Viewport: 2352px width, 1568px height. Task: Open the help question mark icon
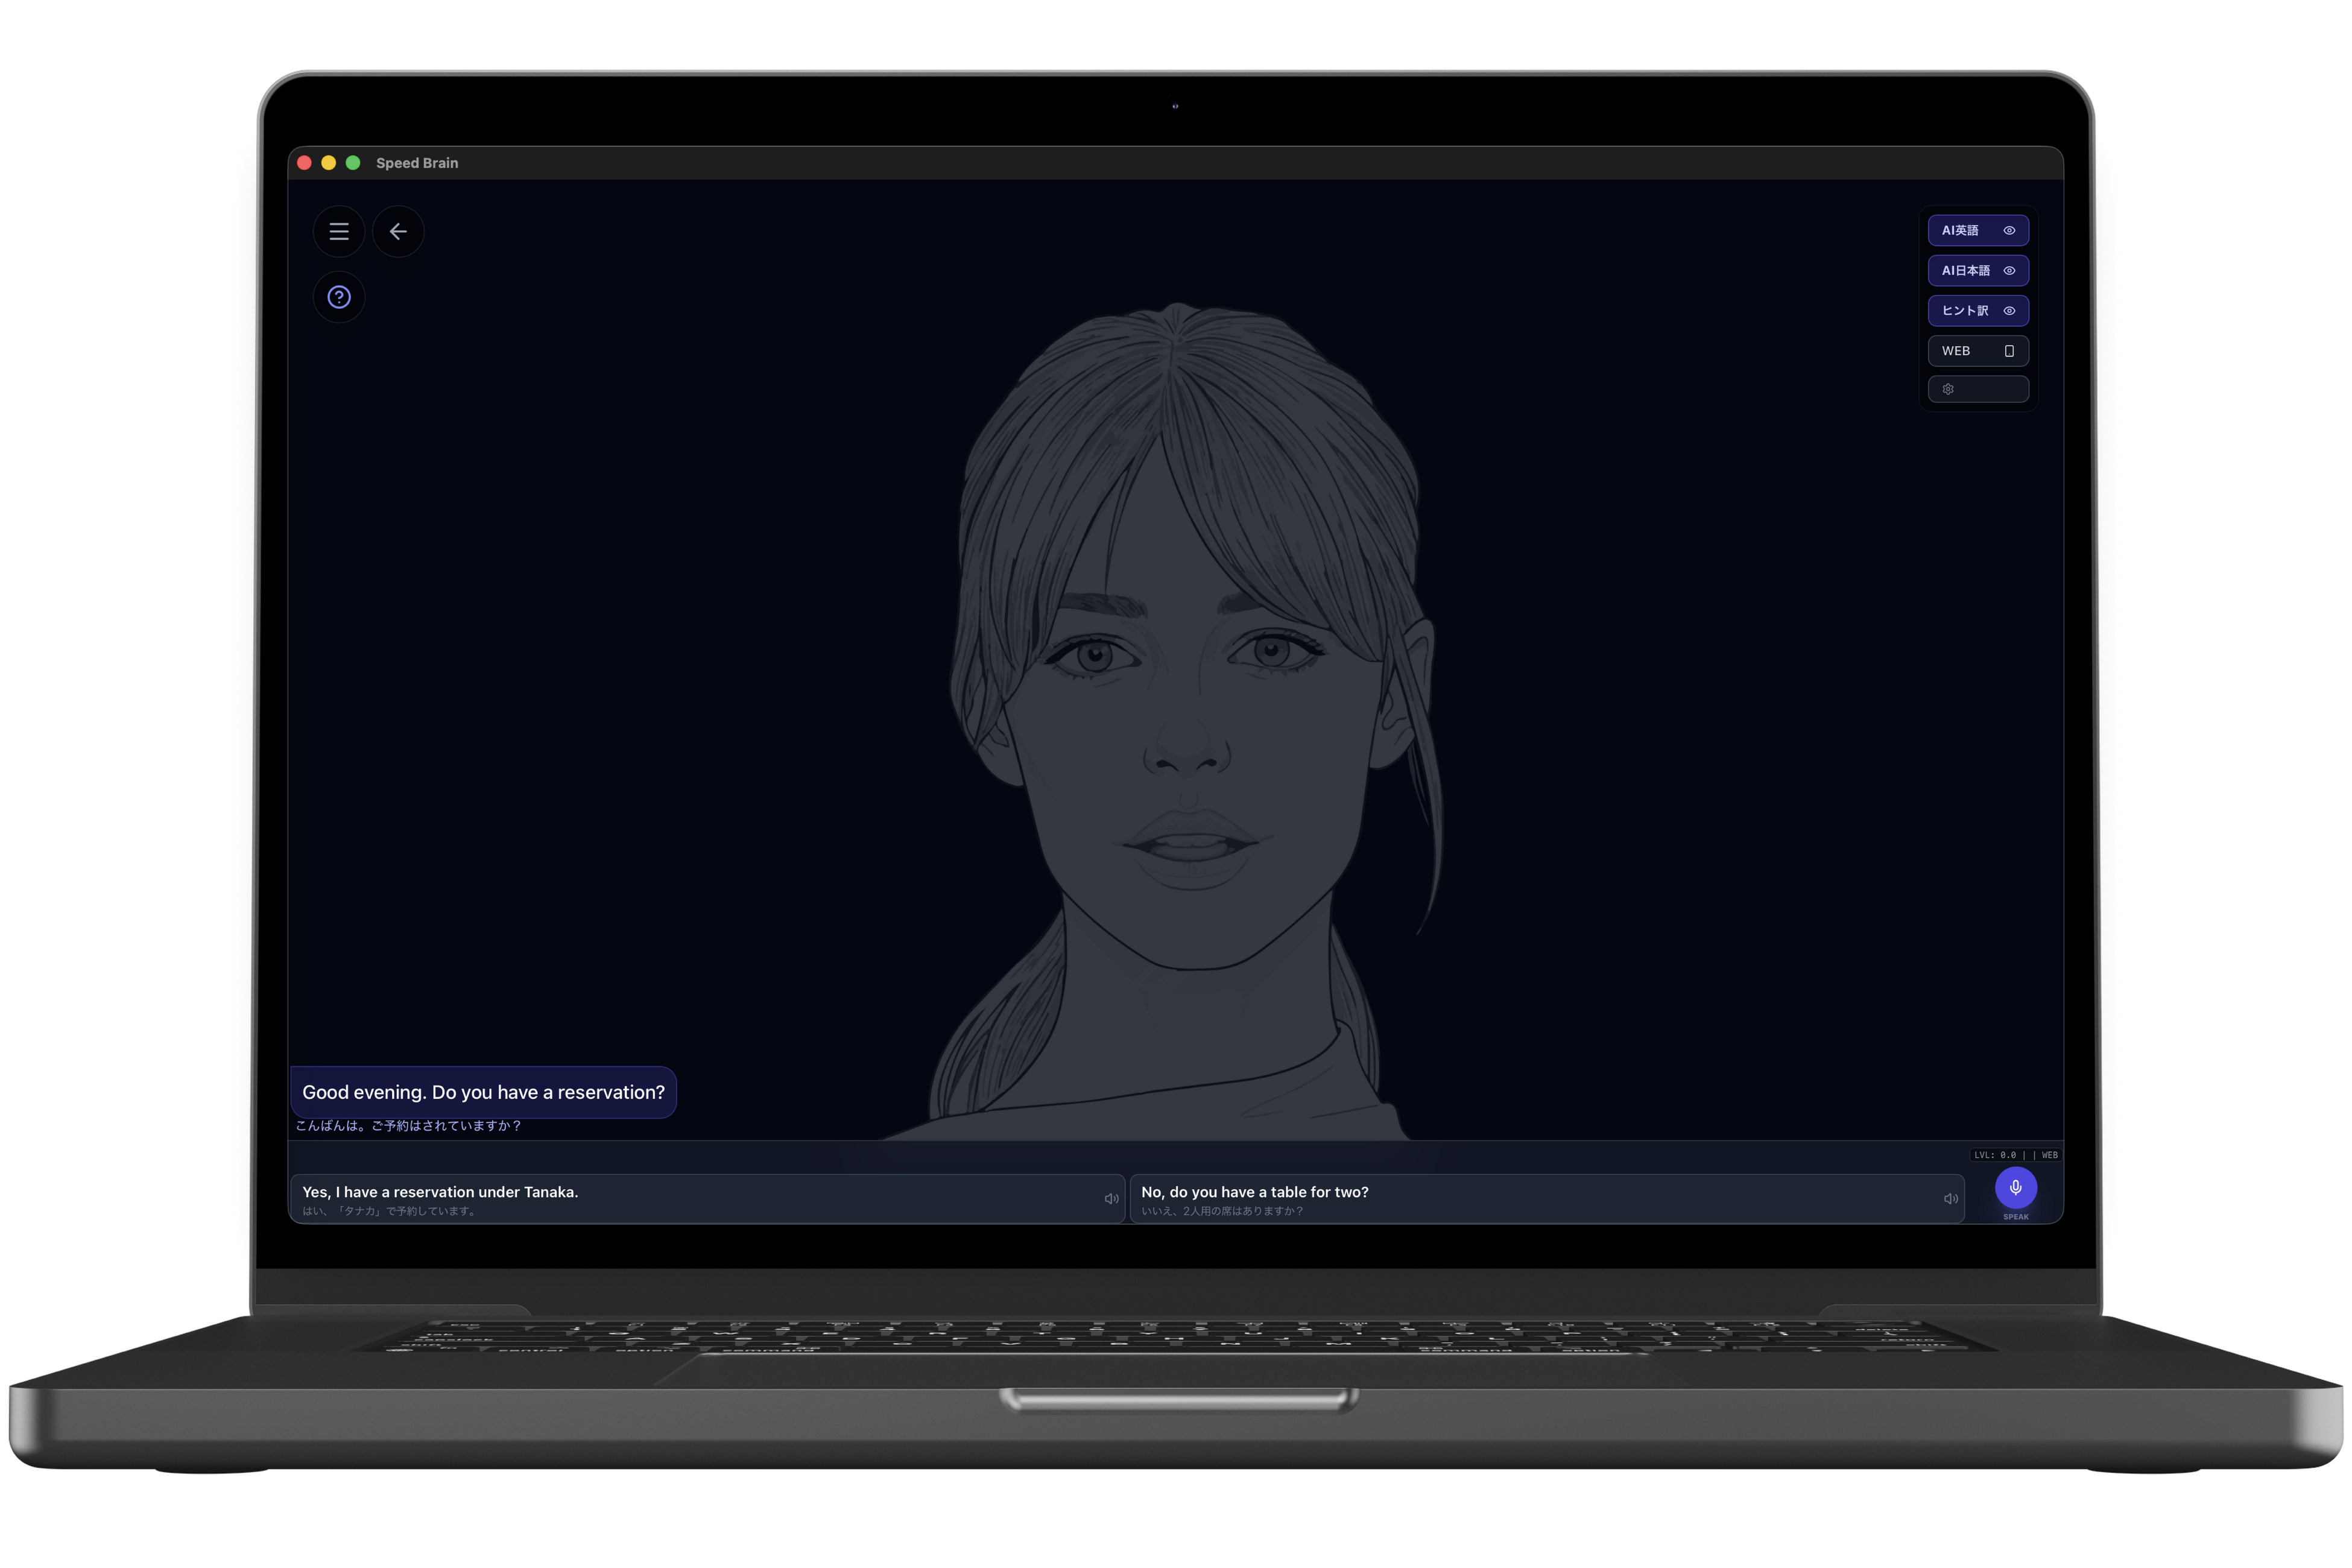[339, 297]
